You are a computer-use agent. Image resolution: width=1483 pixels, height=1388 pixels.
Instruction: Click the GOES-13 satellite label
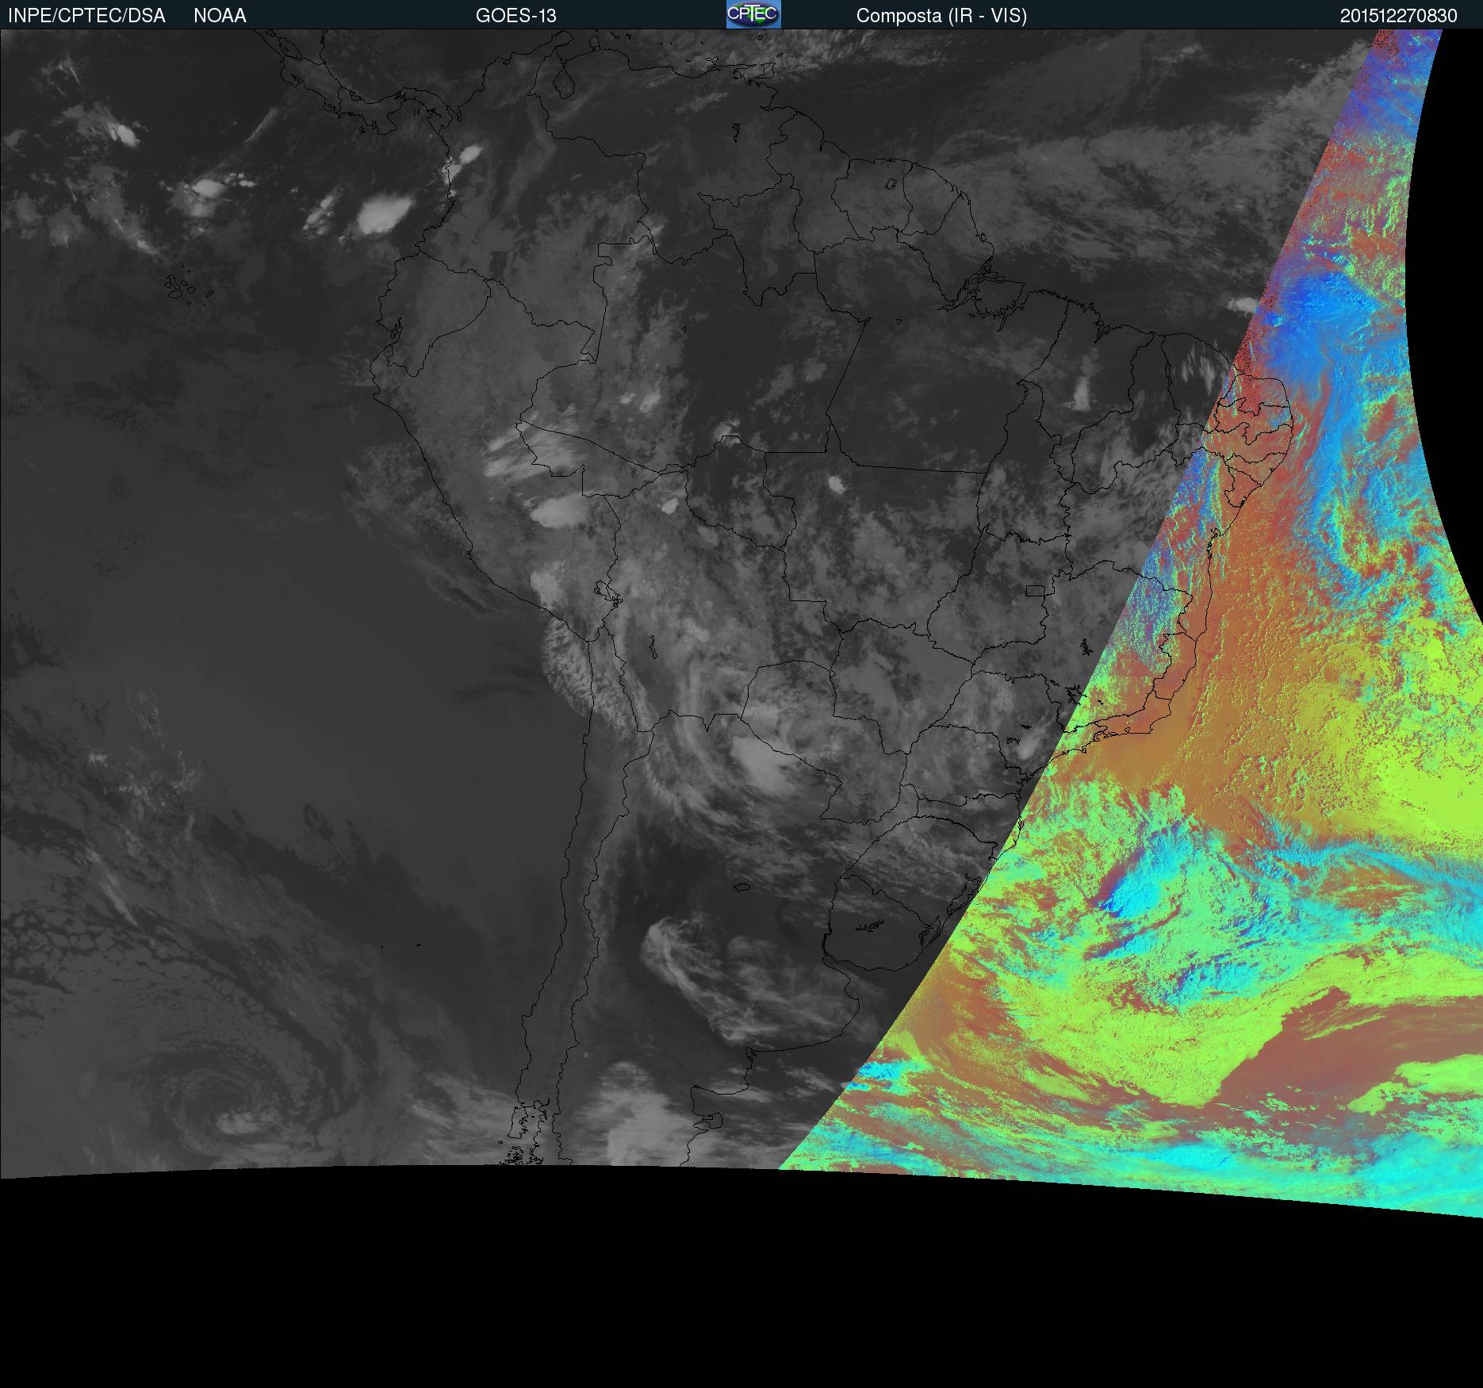515,16
